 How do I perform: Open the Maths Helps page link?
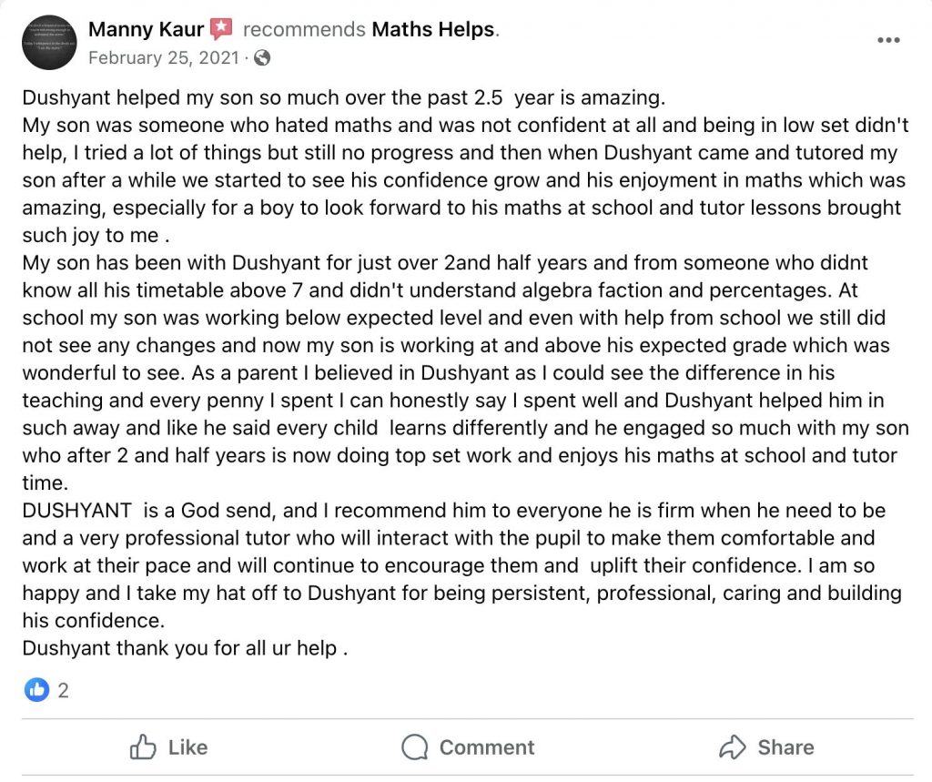pos(432,30)
